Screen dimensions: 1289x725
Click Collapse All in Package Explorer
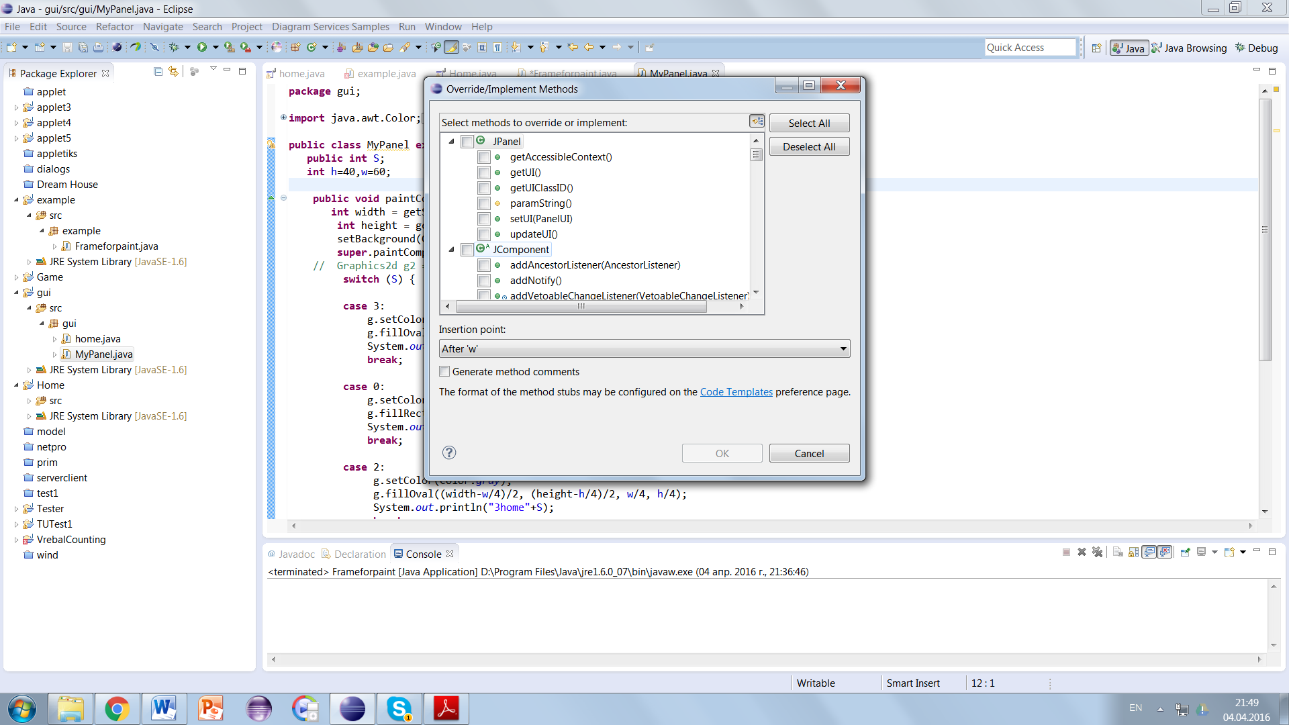click(158, 71)
